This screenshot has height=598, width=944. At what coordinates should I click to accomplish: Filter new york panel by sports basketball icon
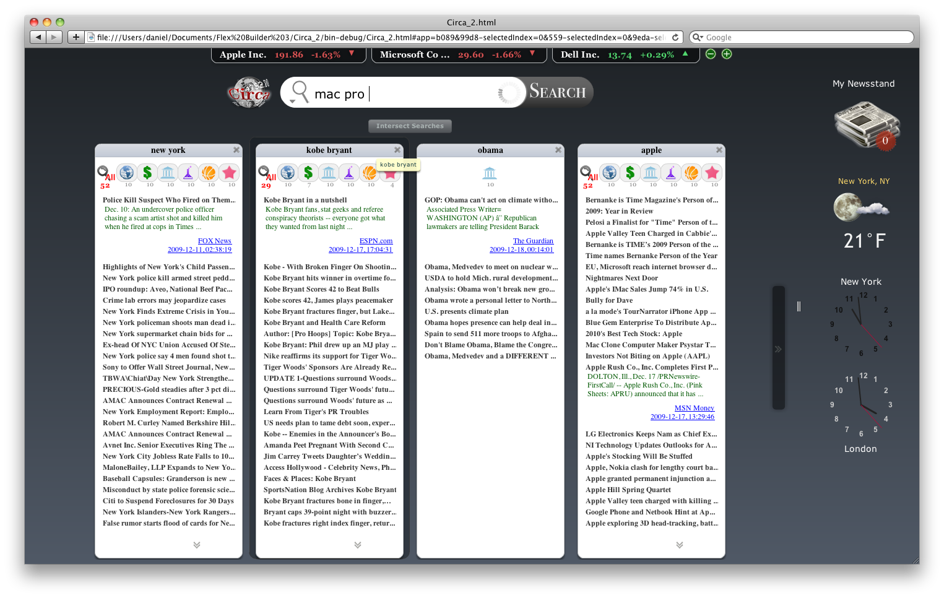coord(209,173)
